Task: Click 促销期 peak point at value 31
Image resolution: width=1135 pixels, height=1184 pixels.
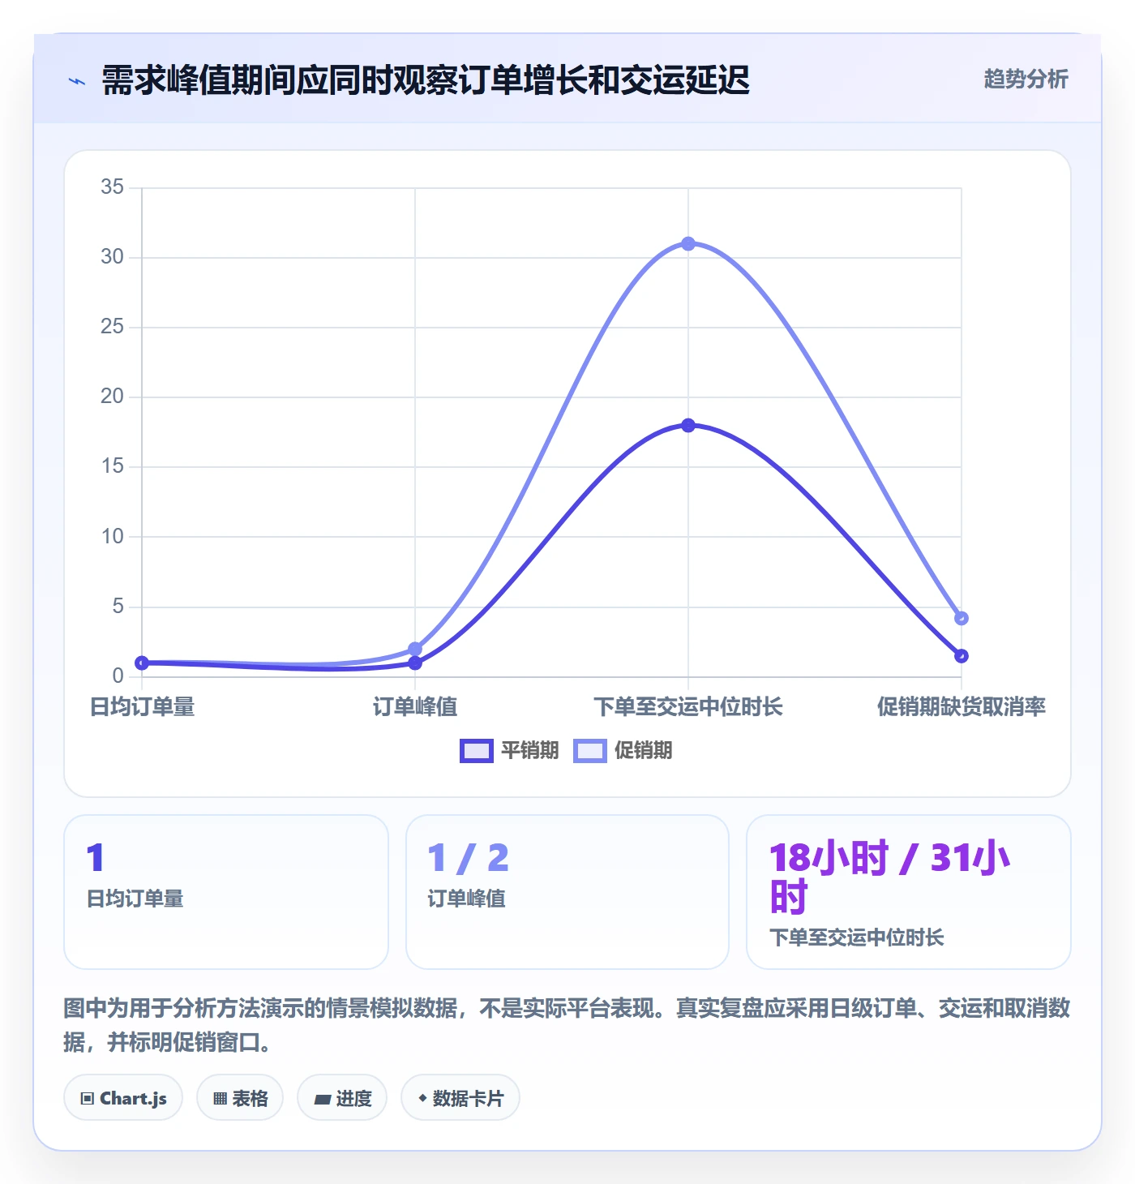Action: tap(688, 244)
